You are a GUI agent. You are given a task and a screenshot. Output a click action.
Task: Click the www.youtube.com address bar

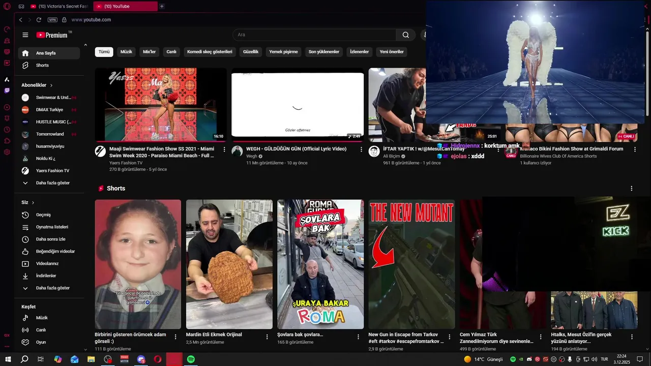[92, 20]
